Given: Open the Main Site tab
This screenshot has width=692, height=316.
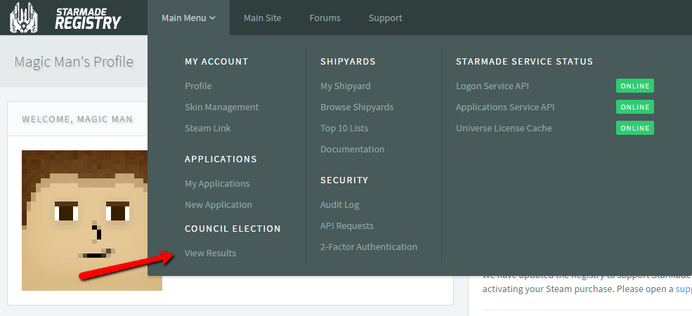Looking at the screenshot, I should point(262,18).
